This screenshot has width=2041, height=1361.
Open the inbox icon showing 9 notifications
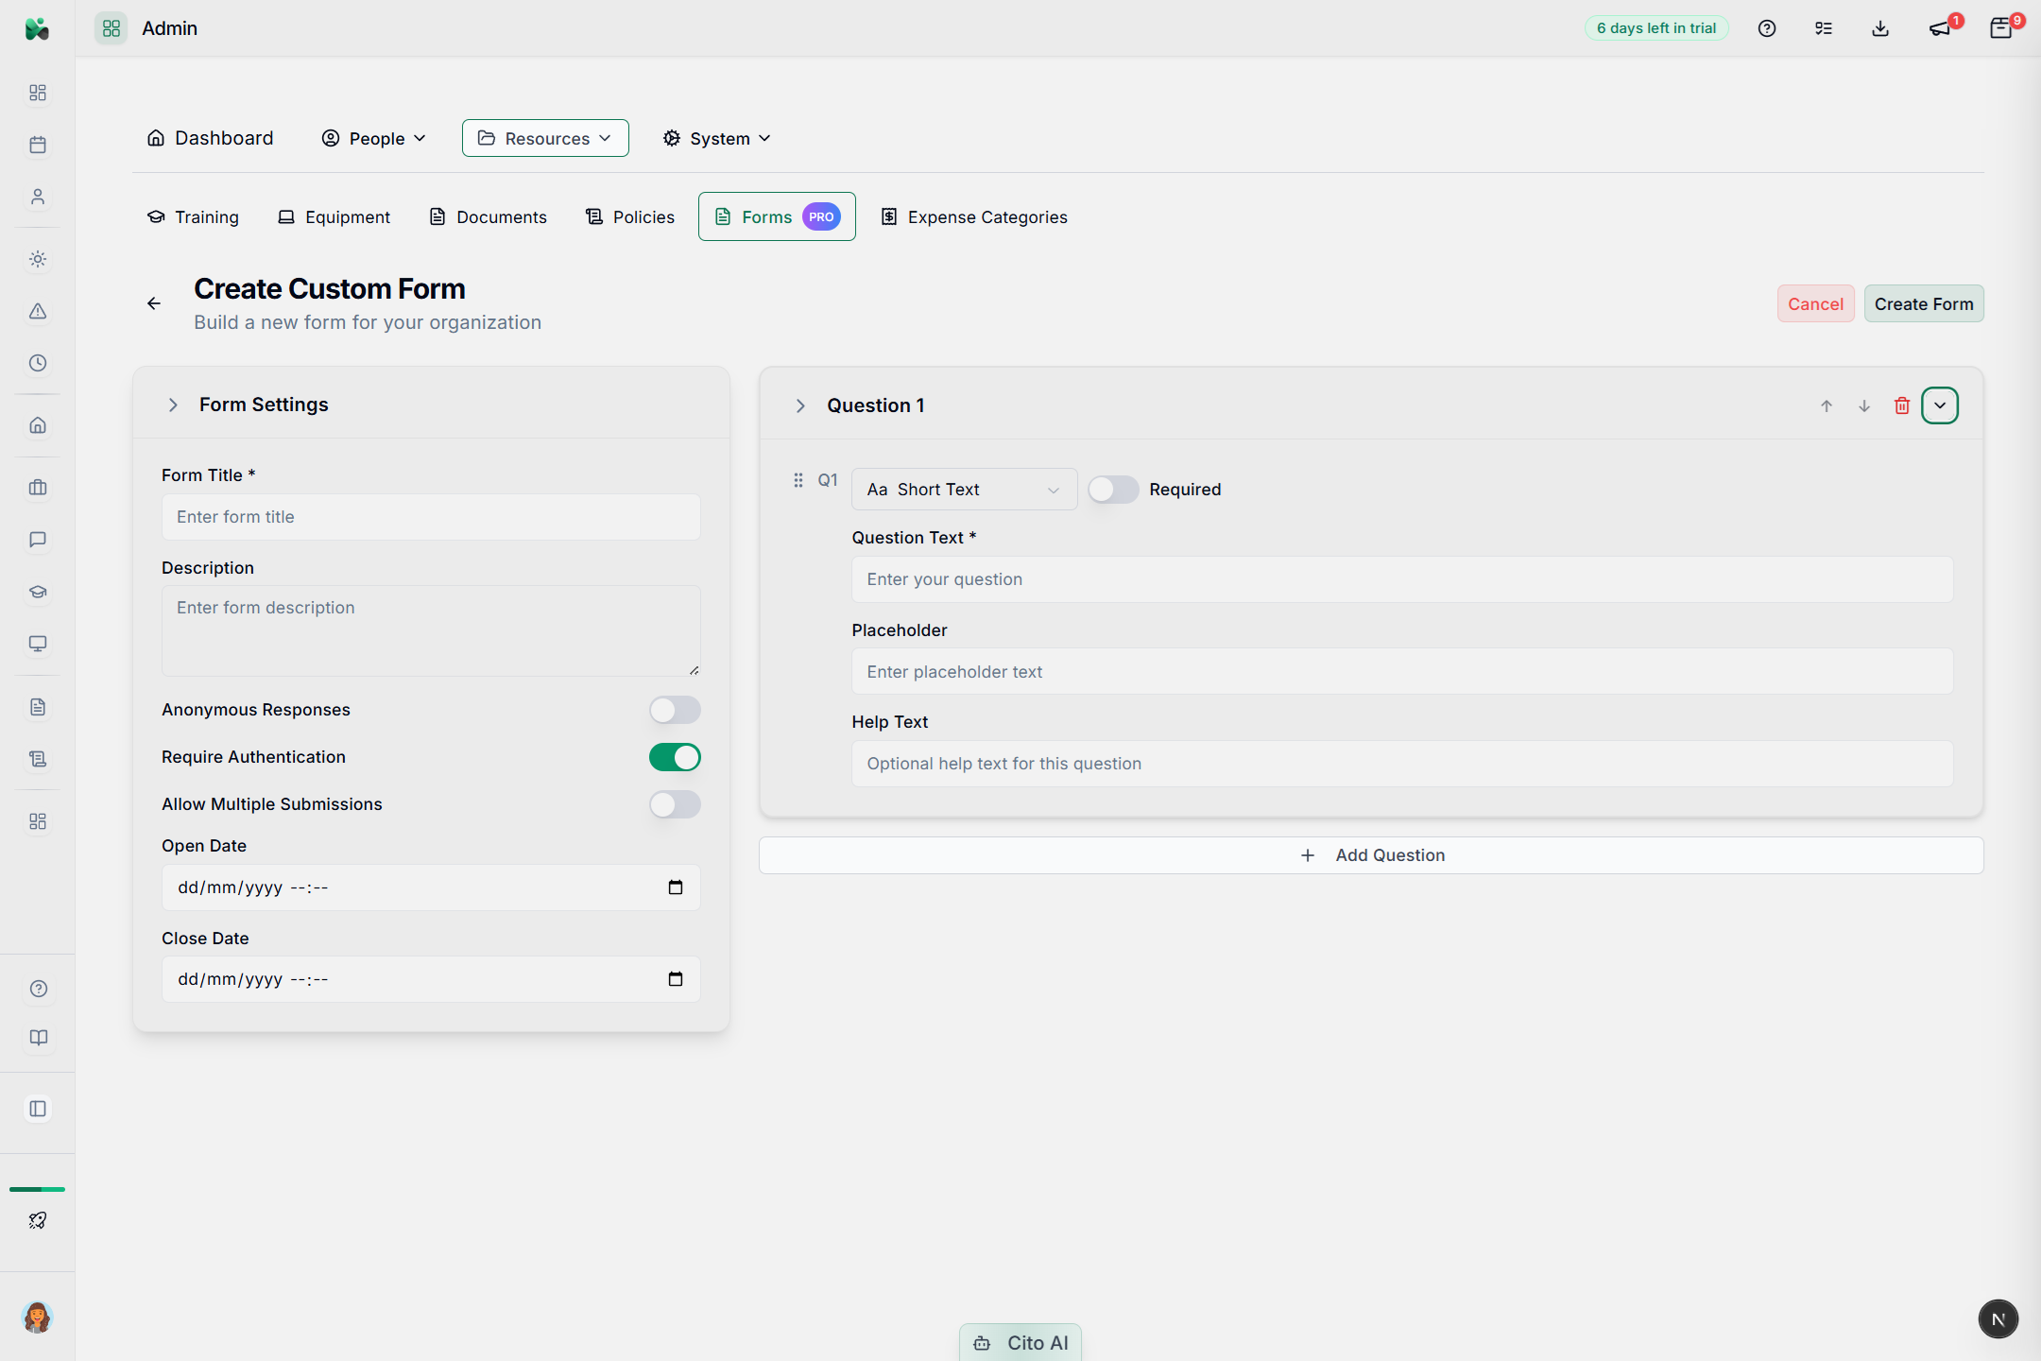click(x=2000, y=28)
